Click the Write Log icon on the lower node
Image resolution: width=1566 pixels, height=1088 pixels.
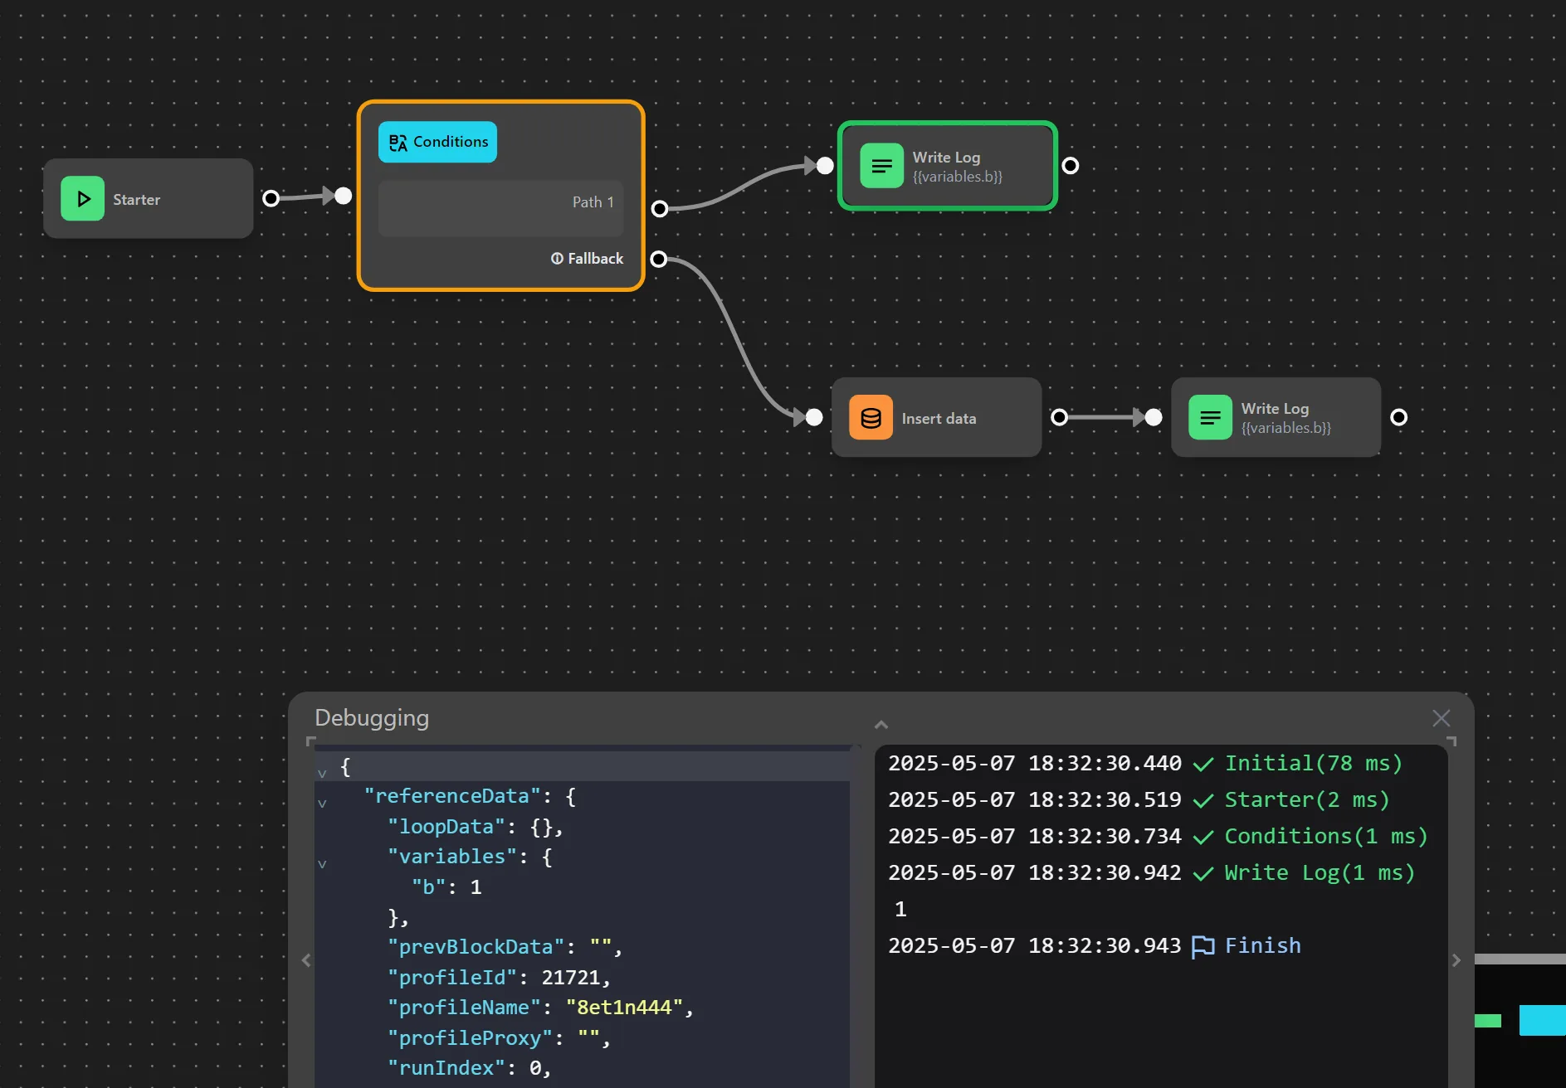click(x=1211, y=417)
